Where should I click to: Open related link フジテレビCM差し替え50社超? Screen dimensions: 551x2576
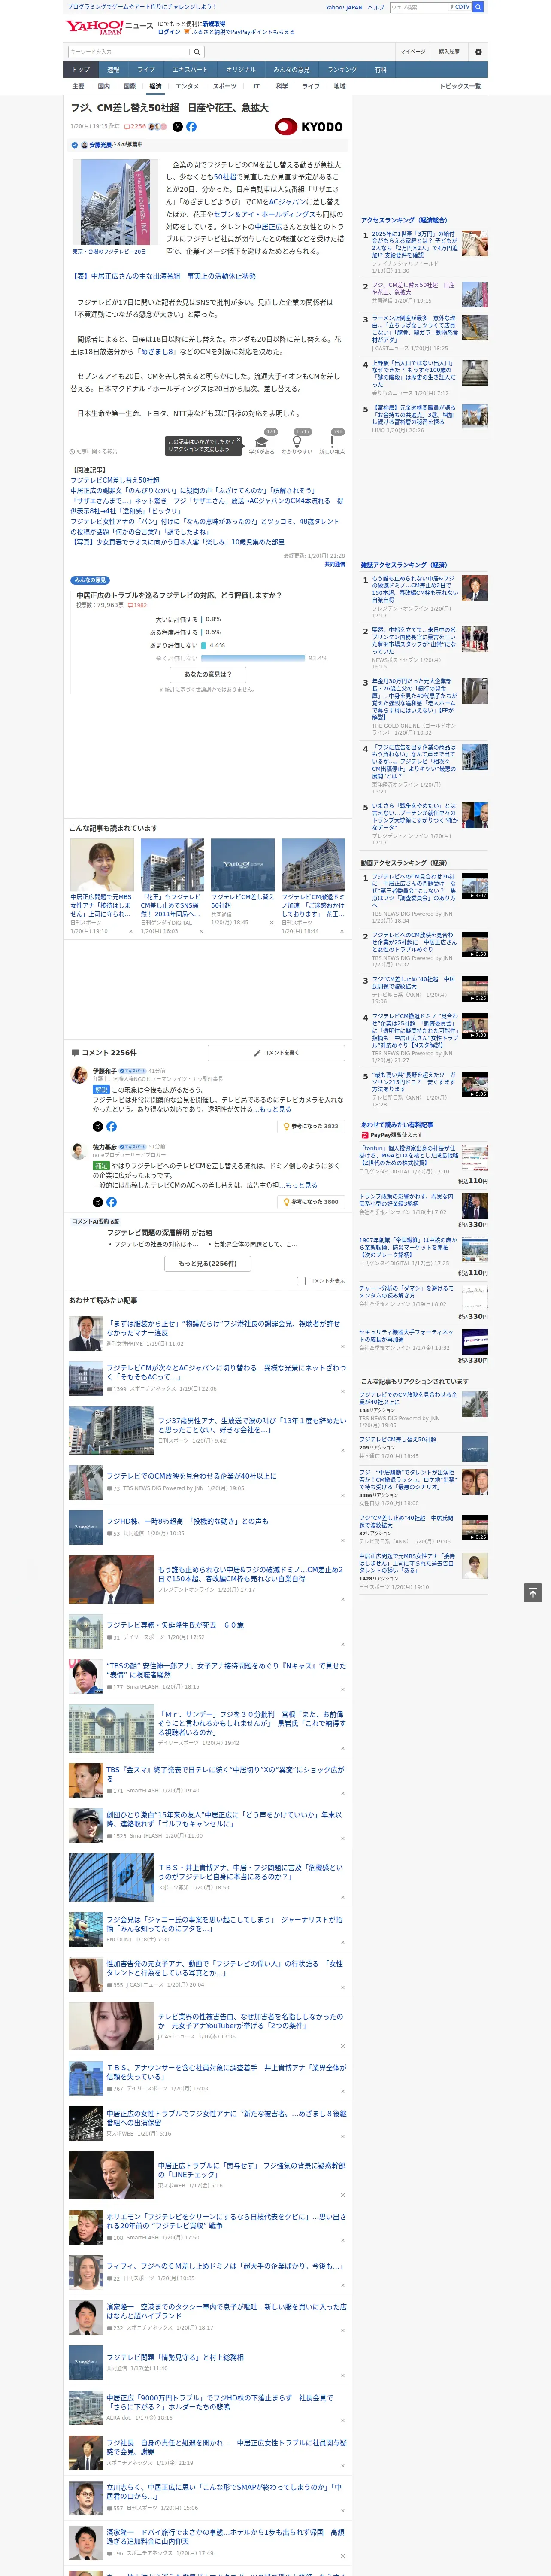[115, 480]
